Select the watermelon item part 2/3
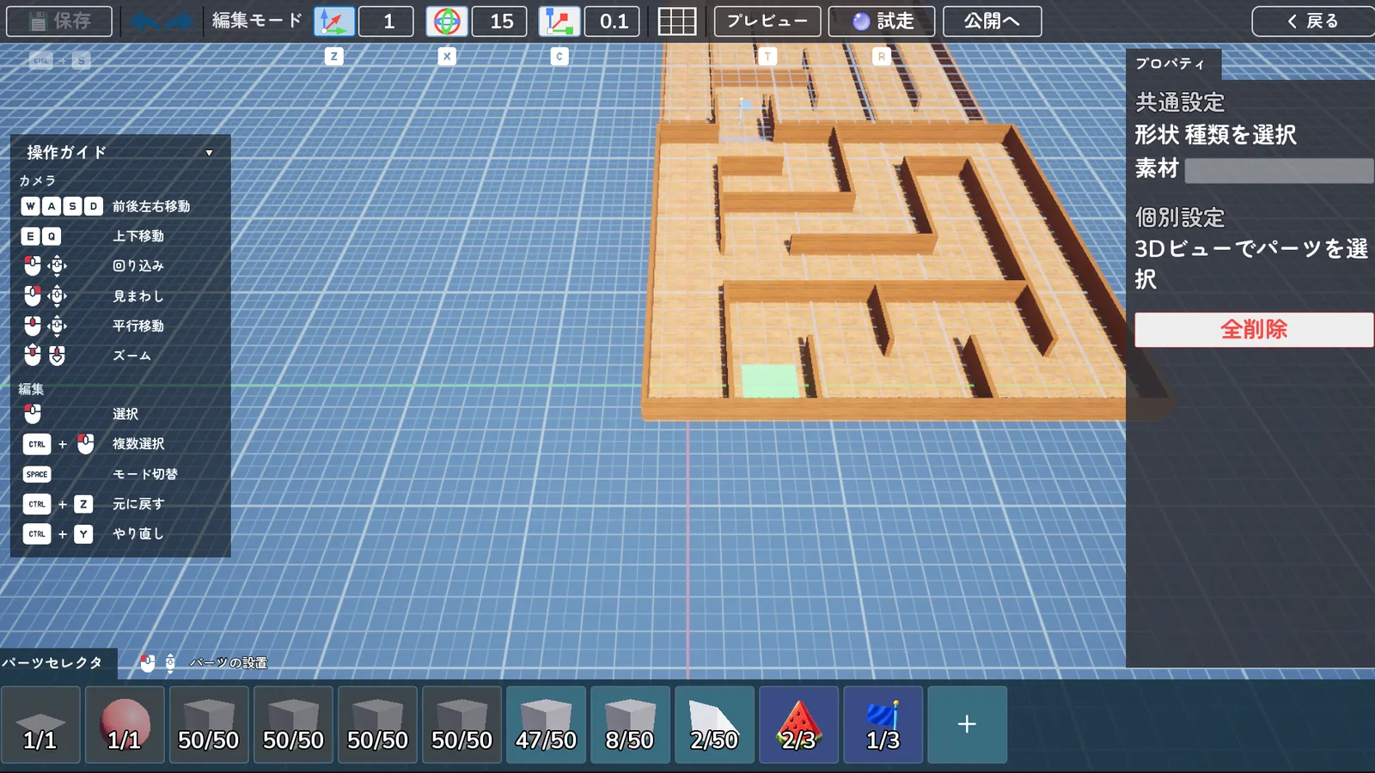Screen dimensions: 1375x773 (x=798, y=724)
